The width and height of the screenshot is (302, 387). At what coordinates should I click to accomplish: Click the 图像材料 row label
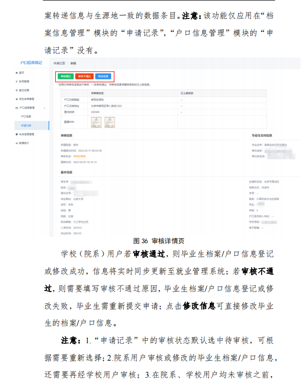pos(69,122)
